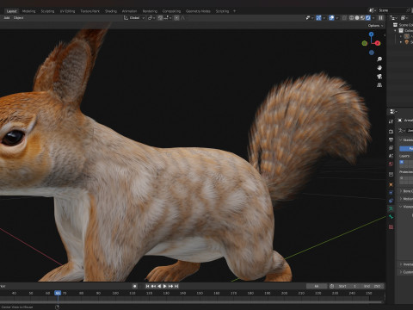This screenshot has height=310, width=413.
Task: Open object visibility and selectability filter
Action: (x=309, y=18)
